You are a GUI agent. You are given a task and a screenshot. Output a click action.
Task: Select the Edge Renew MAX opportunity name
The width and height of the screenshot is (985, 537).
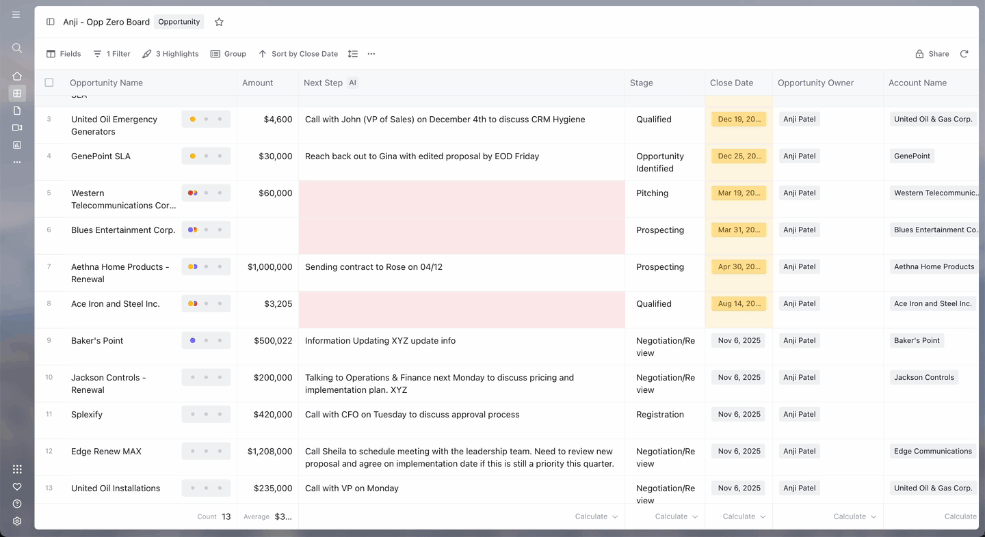tap(106, 451)
